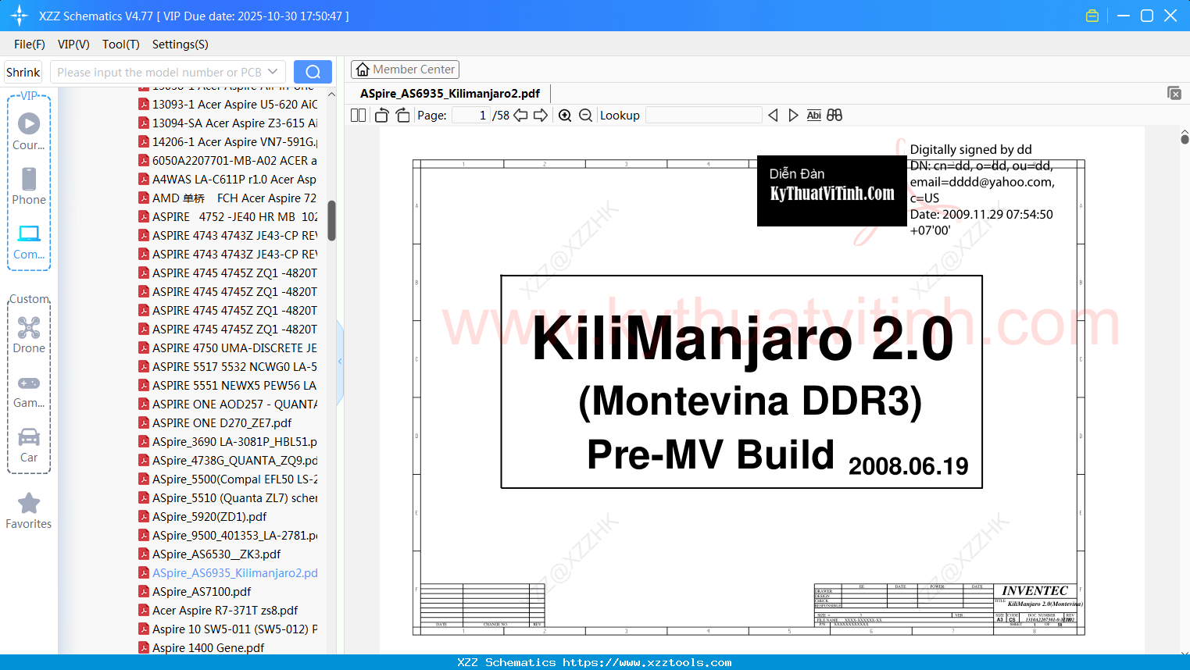This screenshot has height=670, width=1190.
Task: Click the XZZ Schematics logo icon
Action: coord(20,16)
